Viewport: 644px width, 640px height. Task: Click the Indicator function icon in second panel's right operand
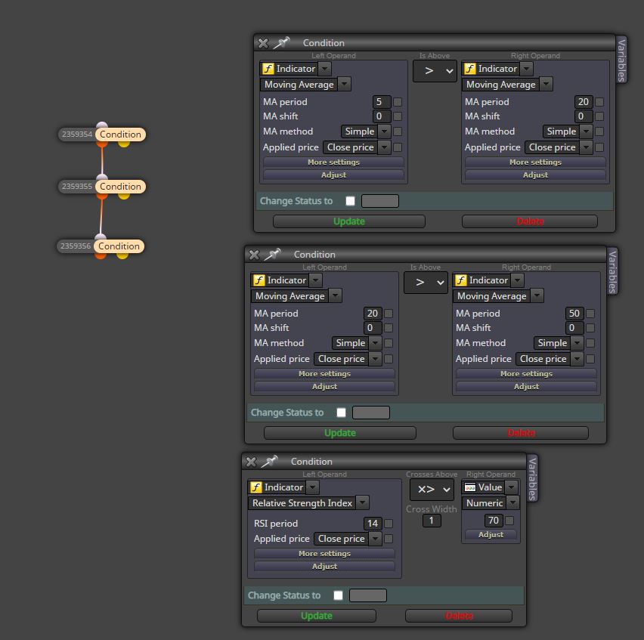pos(461,280)
